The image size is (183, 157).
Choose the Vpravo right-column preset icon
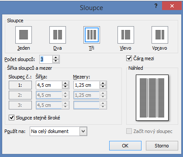(160, 35)
